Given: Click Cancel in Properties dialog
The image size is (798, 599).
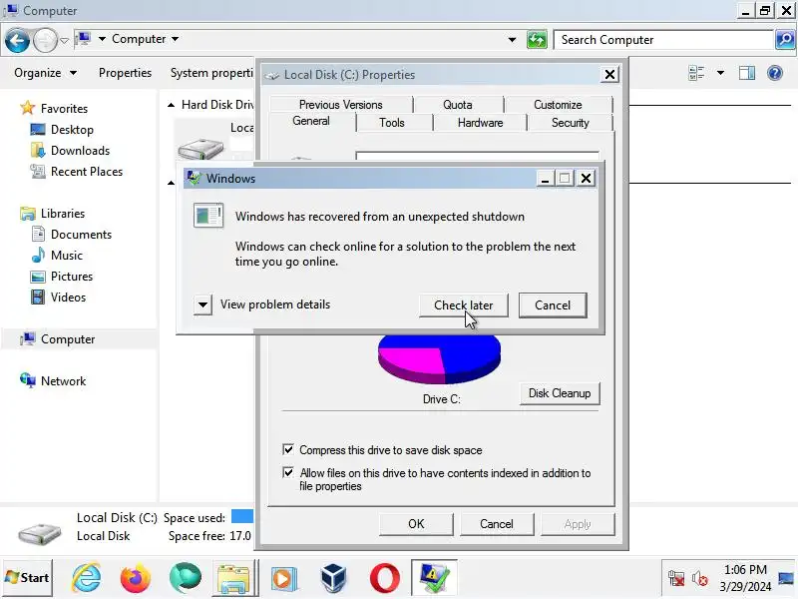Looking at the screenshot, I should click(x=496, y=523).
